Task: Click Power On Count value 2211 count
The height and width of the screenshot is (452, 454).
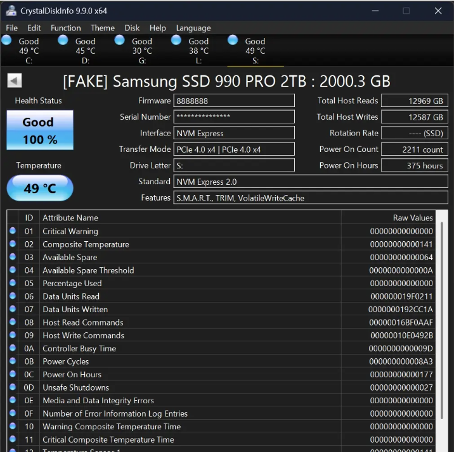Action: (x=414, y=149)
